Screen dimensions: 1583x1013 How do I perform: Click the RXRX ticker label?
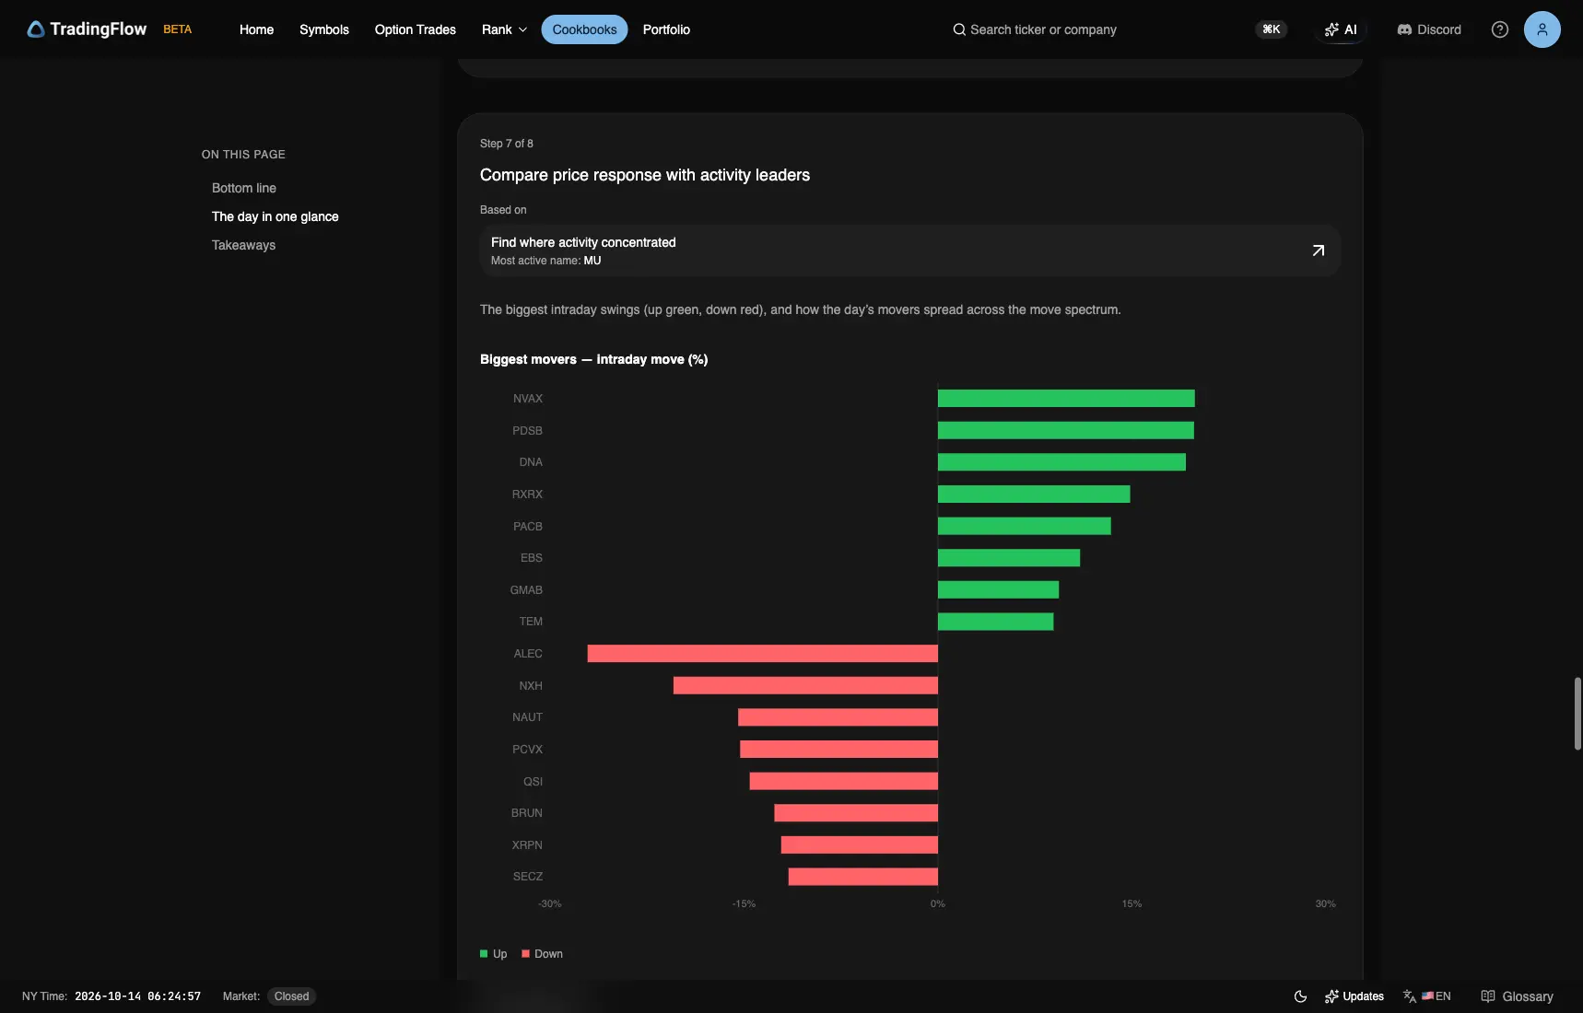pos(527,495)
